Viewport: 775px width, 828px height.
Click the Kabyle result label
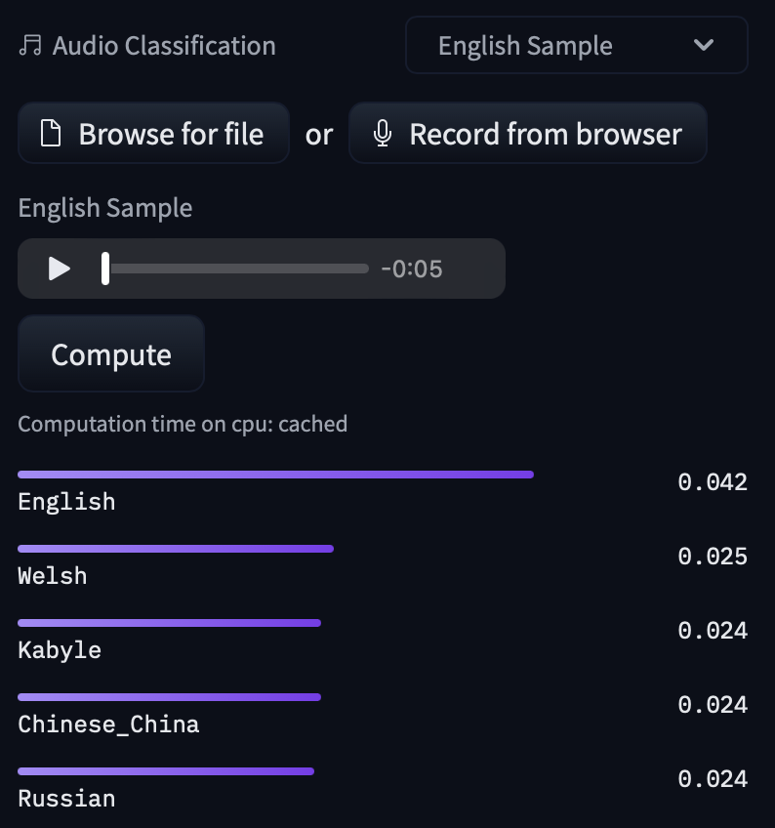pos(60,650)
